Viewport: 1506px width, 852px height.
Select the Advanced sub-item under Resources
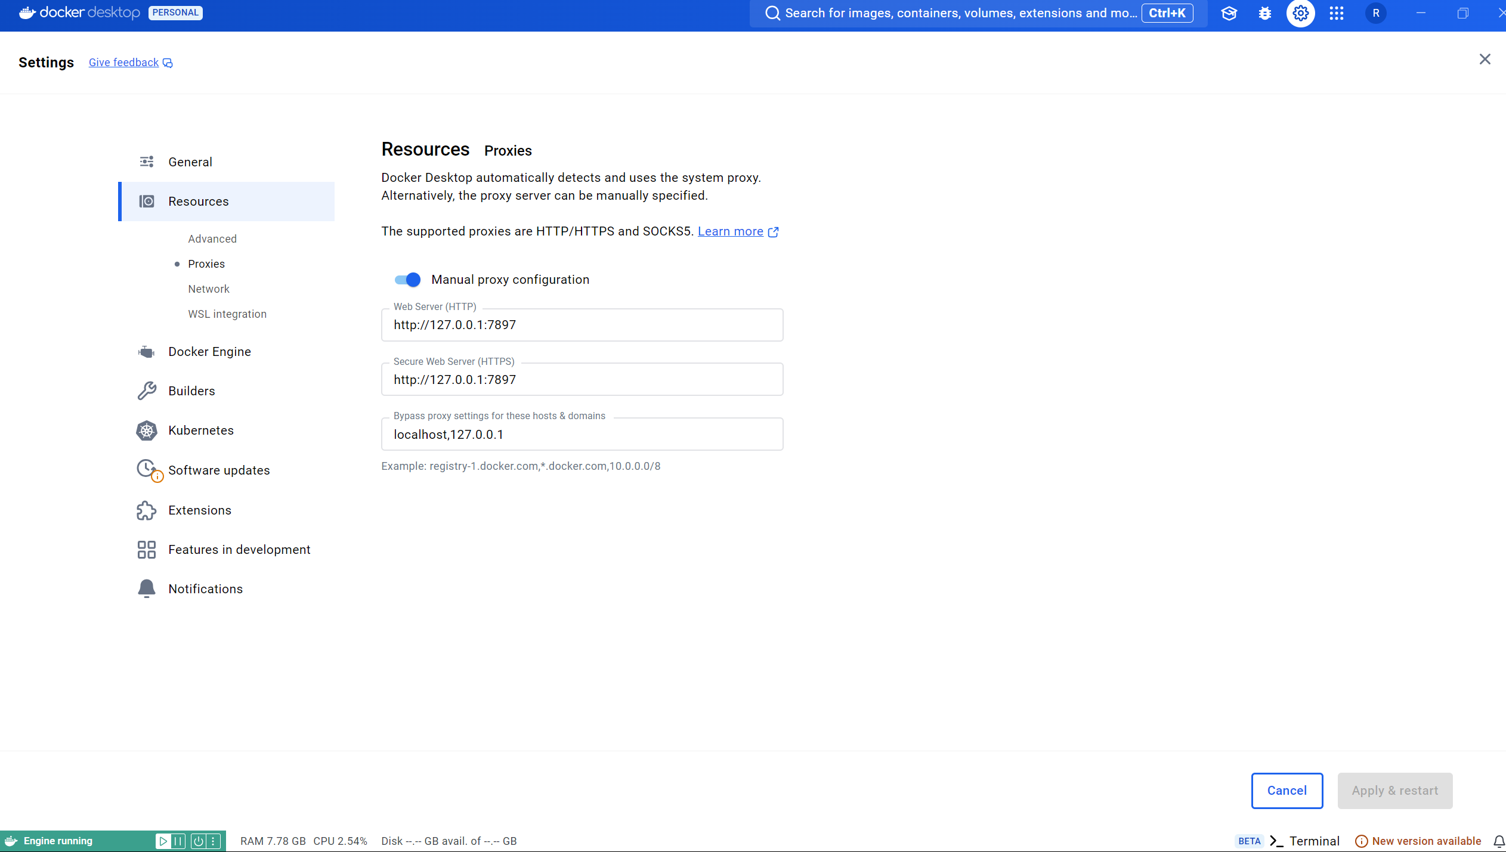click(212, 239)
